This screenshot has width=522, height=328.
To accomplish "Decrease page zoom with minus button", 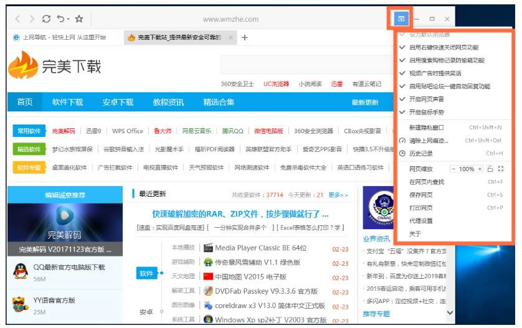I will pos(453,169).
